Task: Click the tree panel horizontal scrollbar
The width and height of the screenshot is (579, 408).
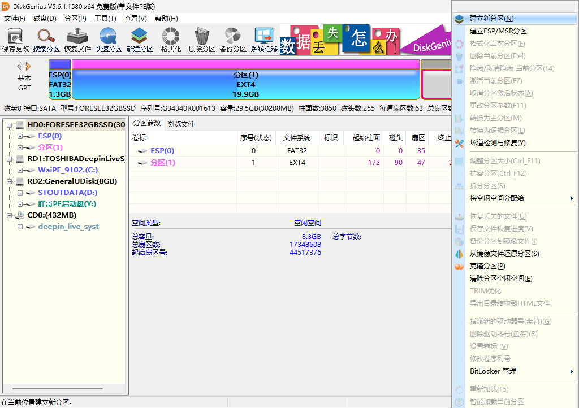Action: click(x=58, y=388)
